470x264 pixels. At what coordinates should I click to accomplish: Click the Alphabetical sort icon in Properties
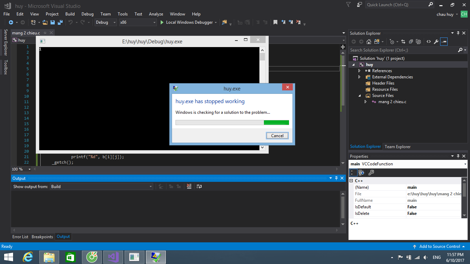pos(361,173)
